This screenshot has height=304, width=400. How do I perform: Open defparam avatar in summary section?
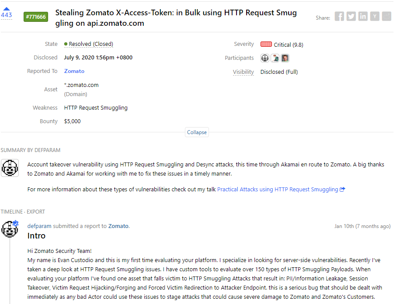(x=10, y=168)
